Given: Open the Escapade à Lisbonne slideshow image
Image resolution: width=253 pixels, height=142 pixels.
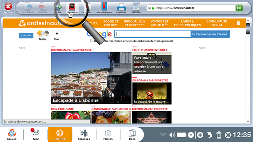Looking at the screenshot, I should [x=91, y=78].
